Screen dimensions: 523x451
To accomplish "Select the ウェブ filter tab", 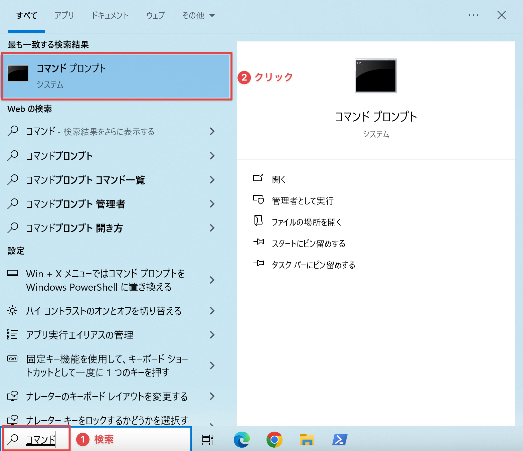I will point(155,15).
